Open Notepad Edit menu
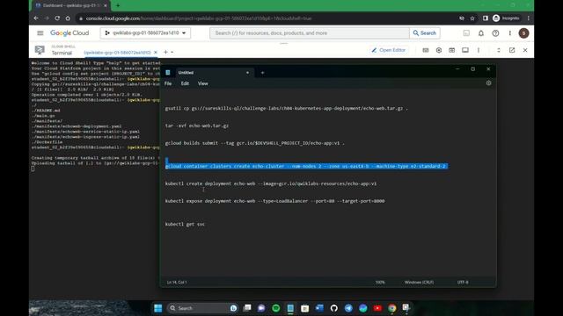Screen dimensions: 563x316 [185, 83]
